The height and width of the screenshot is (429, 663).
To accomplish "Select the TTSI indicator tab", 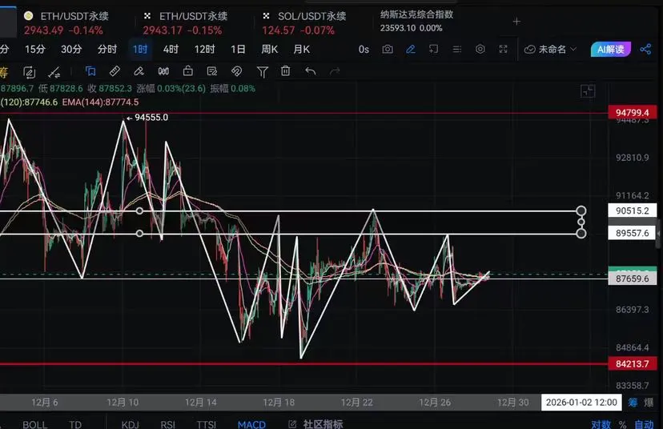I will (207, 424).
